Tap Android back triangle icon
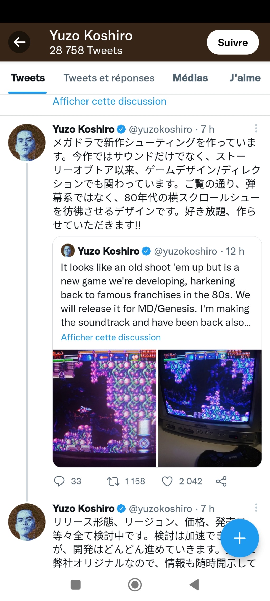270x601 pixels. tap(194, 585)
